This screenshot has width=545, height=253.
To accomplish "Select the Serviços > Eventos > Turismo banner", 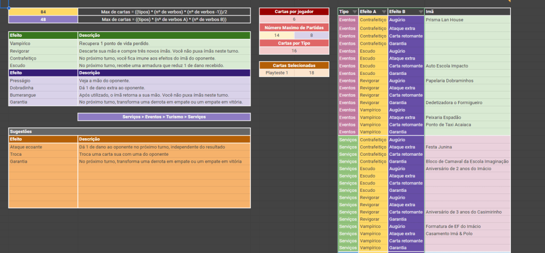I will tap(164, 116).
